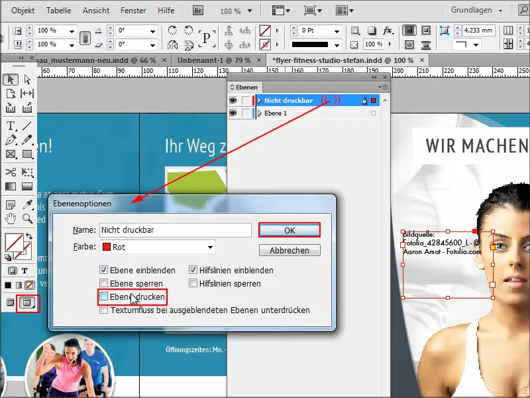Viewport: 530px width, 398px height.
Task: Hide the Nicht druckbar layer eye
Action: pos(233,101)
